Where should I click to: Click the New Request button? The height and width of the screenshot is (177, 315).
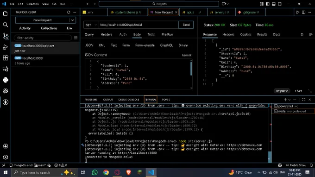click(43, 20)
